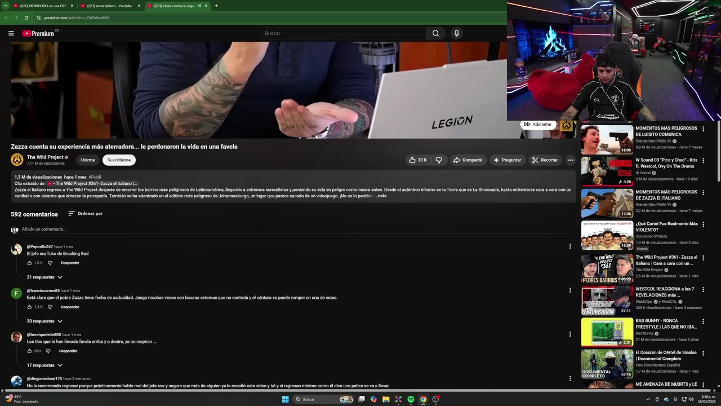Click the page vertical scrollbar
Viewport: 721px width, 406px height.
[718, 152]
